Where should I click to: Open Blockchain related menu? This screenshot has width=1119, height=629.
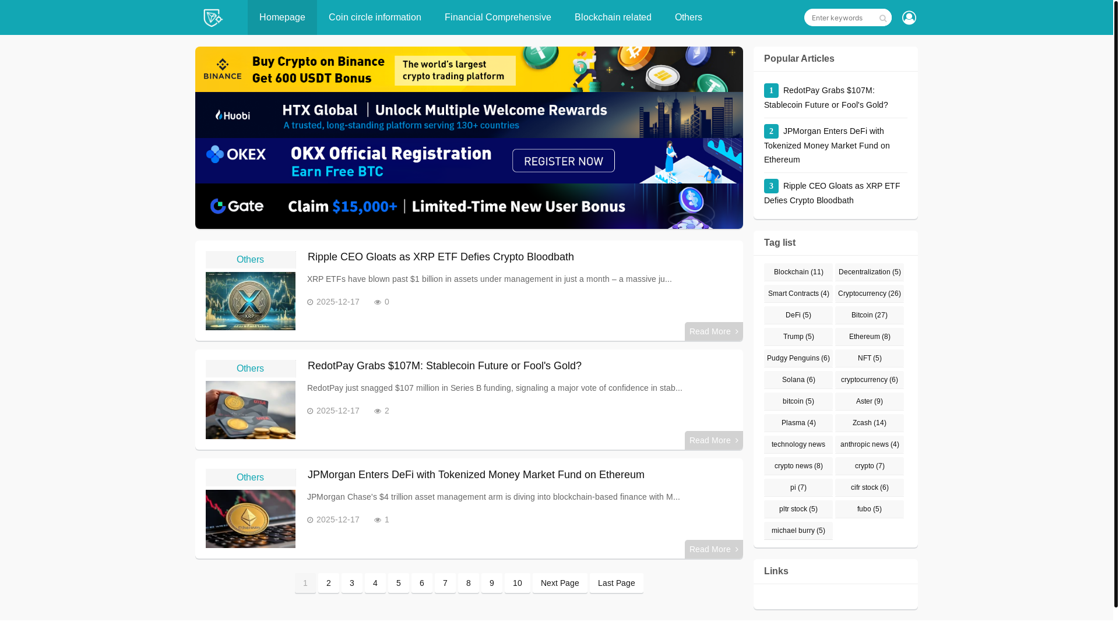[613, 17]
